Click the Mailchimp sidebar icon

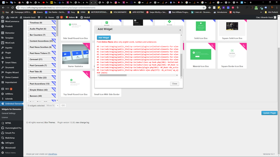[x=3, y=138]
